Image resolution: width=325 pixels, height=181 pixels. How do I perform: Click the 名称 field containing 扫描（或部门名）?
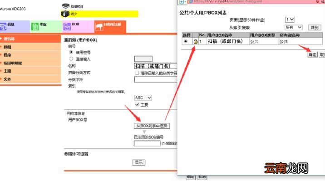pyautogui.click(x=156, y=66)
